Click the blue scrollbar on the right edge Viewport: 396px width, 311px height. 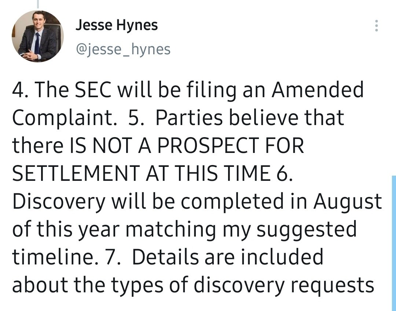pos(393,242)
